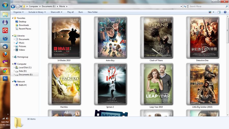Screen dimensions: 229x129
Task: Click the taskbar clock showing 9:43 PM
Action: [5, 122]
